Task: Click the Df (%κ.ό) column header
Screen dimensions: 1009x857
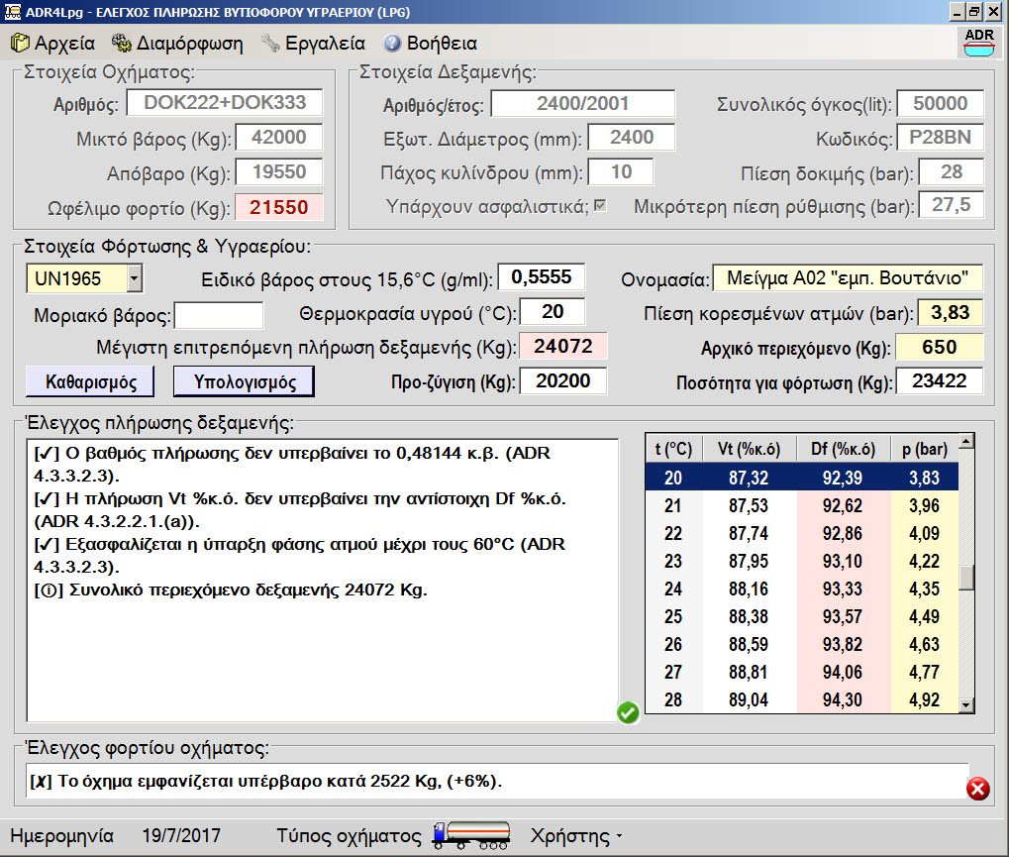Action: pos(843,449)
